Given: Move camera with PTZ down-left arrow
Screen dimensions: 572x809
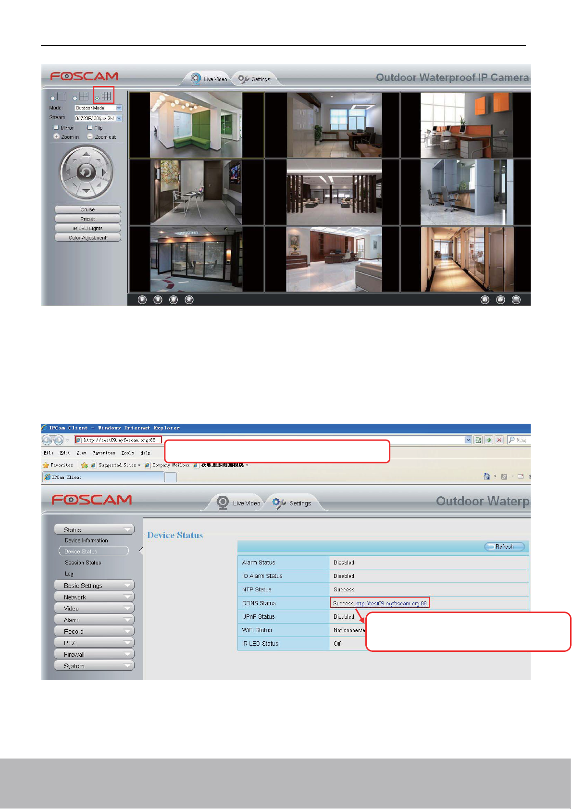Looking at the screenshot, I should 74,184.
